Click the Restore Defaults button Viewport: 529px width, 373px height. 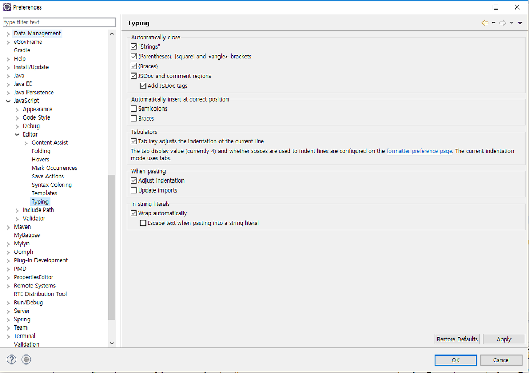[457, 339]
